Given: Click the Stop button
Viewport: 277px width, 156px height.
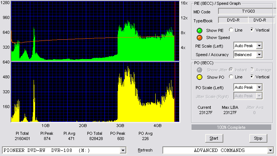Looking at the screenshot, I should tap(258, 138).
